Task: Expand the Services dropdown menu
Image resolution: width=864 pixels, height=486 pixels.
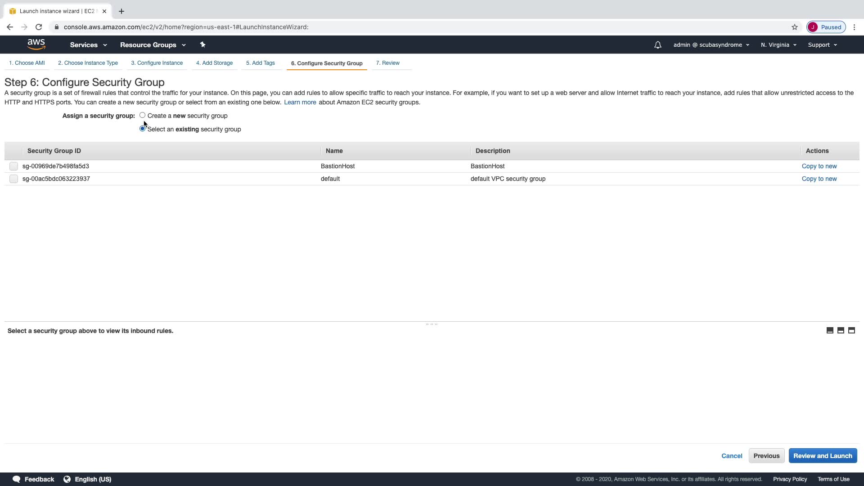Action: [x=88, y=45]
